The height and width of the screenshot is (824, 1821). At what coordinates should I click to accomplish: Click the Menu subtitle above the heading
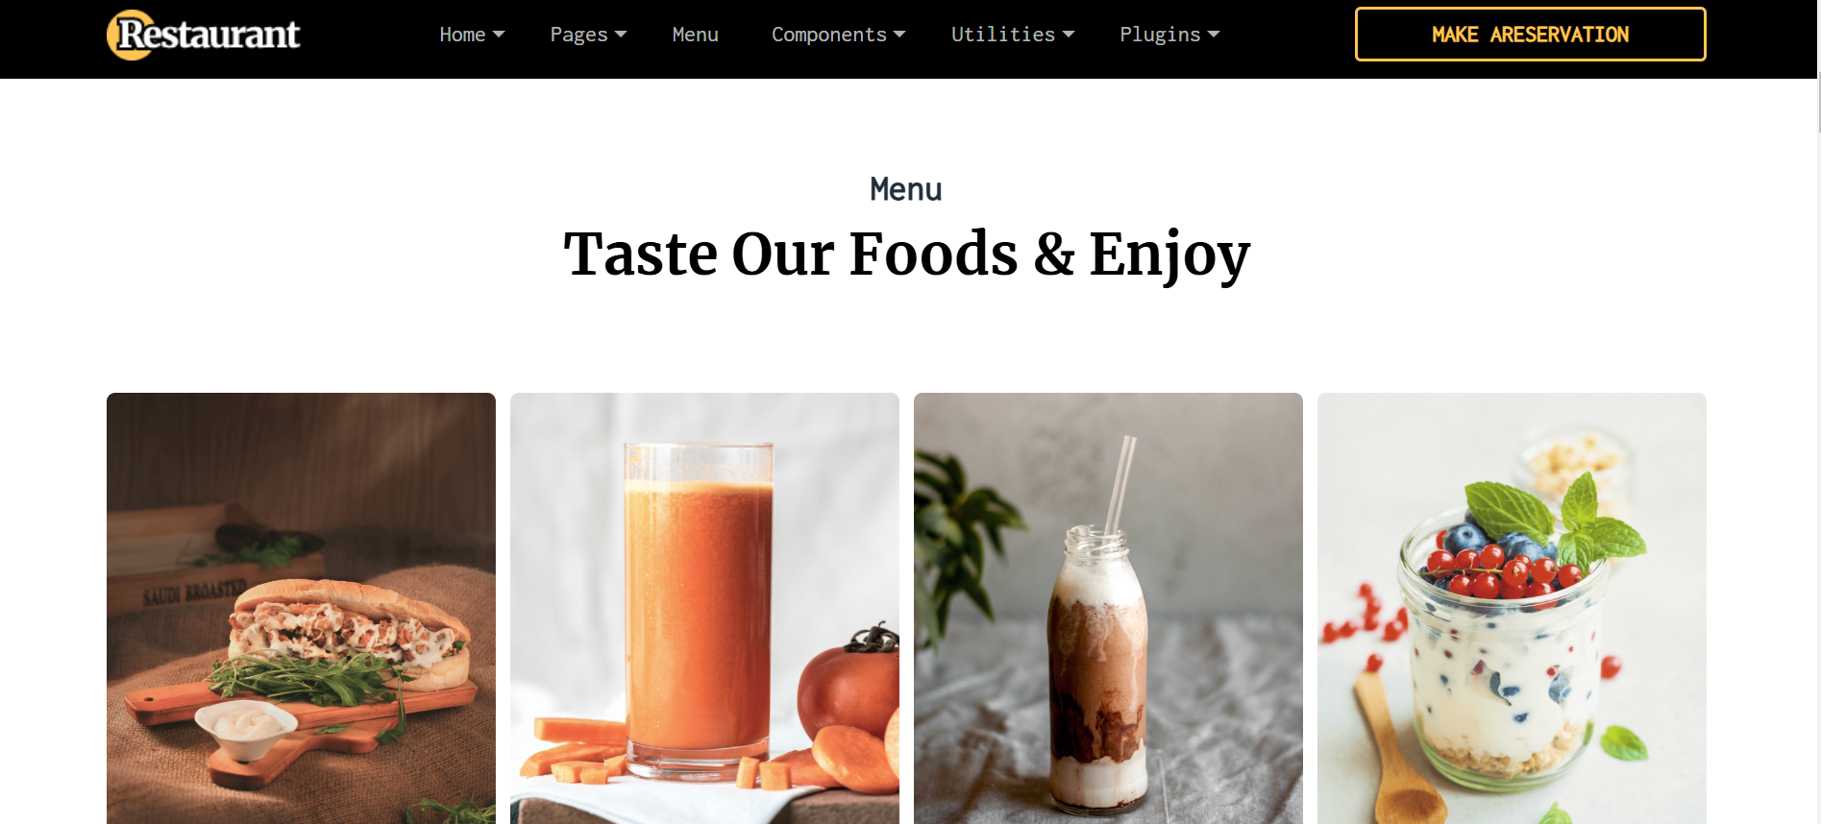[906, 189]
